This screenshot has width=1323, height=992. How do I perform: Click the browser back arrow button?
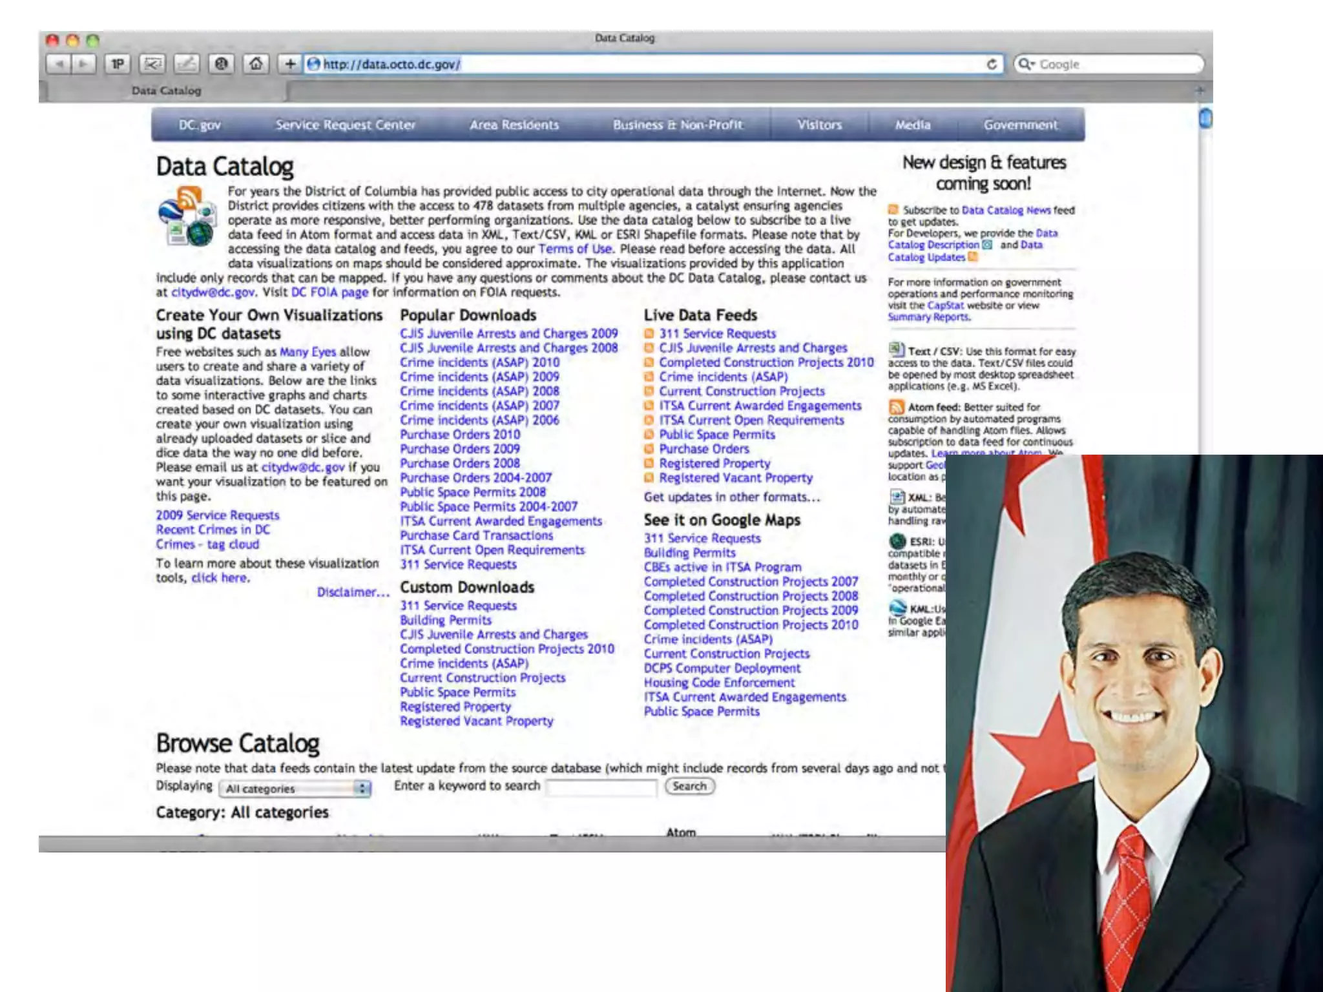click(x=59, y=64)
